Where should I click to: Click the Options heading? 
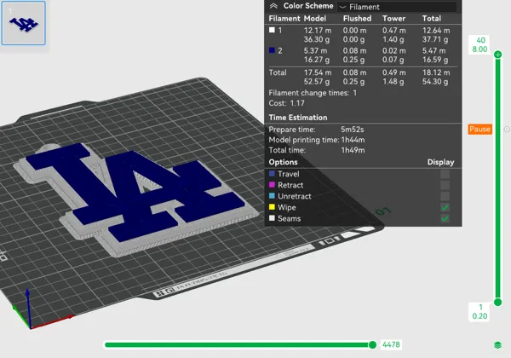tap(283, 162)
